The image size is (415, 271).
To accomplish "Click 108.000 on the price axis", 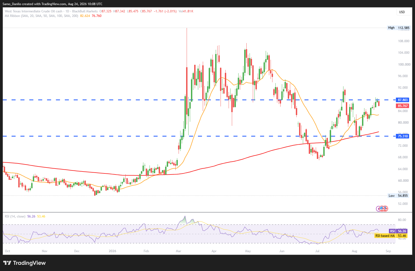I will (x=404, y=41).
